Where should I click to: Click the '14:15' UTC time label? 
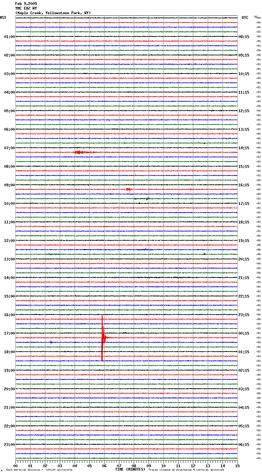244,148
